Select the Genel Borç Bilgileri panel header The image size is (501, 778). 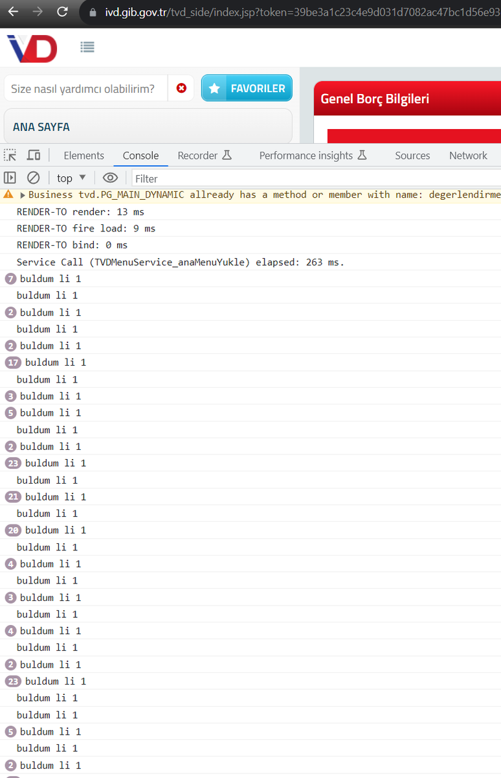407,99
